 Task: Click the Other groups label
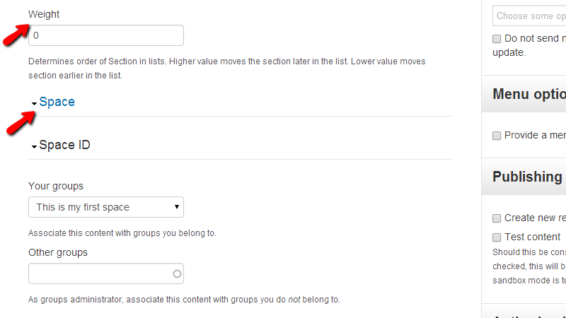click(x=58, y=252)
